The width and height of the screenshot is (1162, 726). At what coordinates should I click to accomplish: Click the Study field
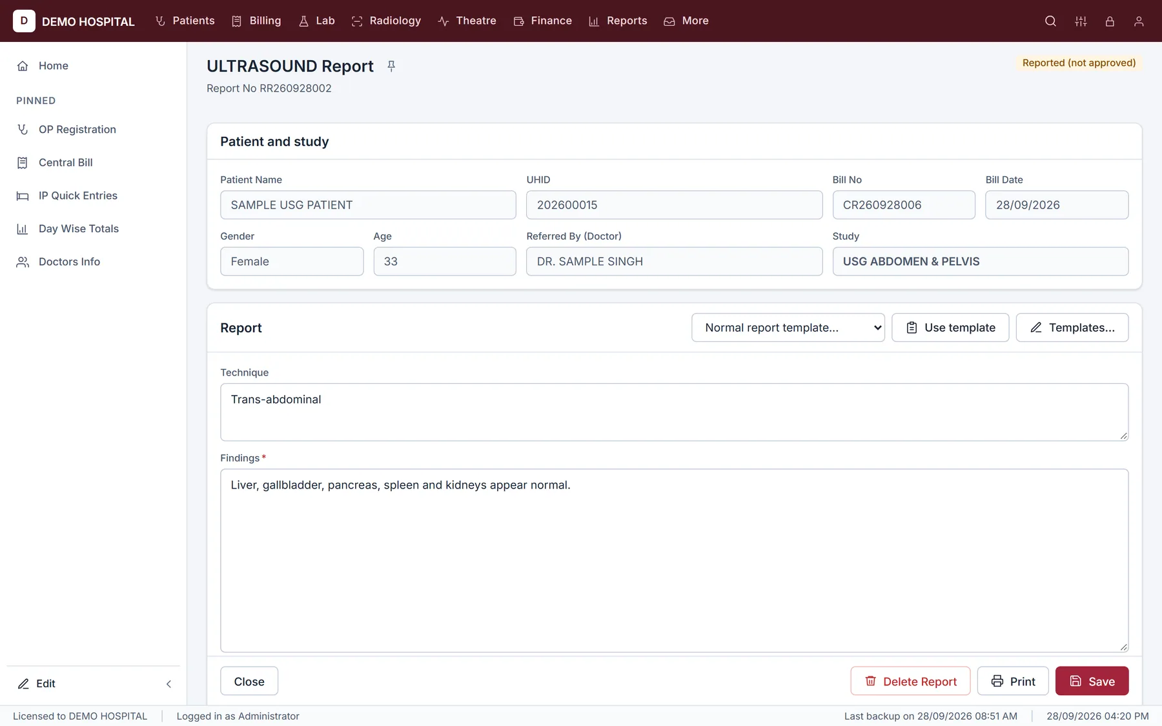click(981, 261)
